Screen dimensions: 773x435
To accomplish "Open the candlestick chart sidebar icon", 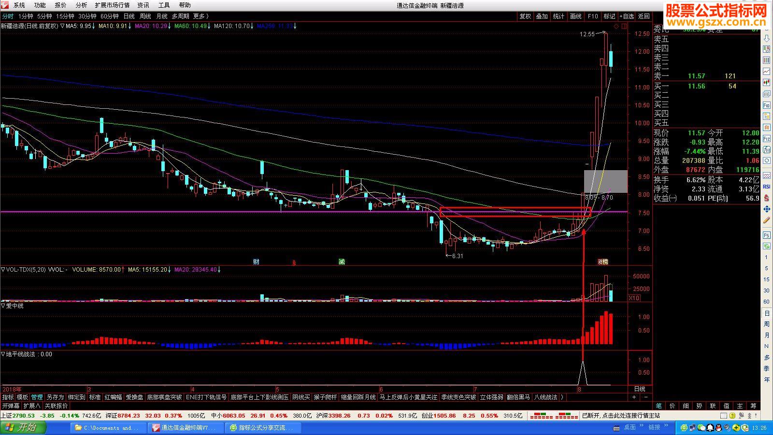I will tap(767, 82).
